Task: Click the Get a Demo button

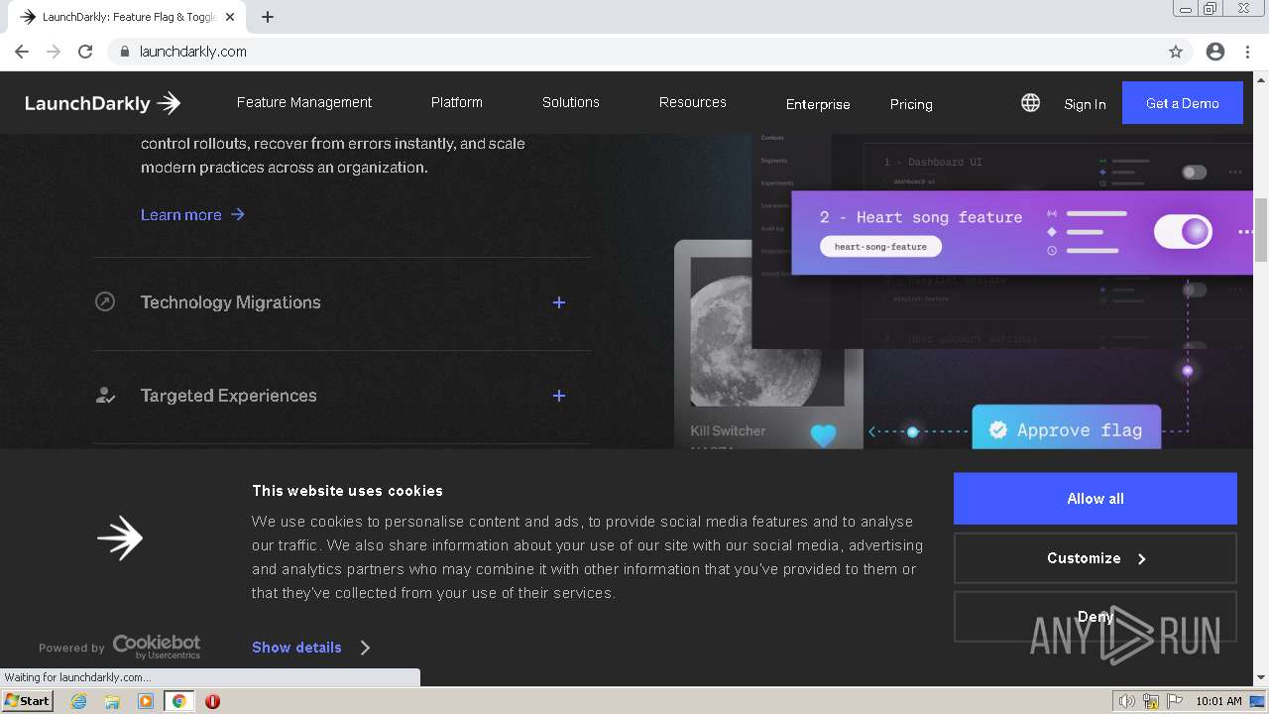Action: [x=1183, y=103]
